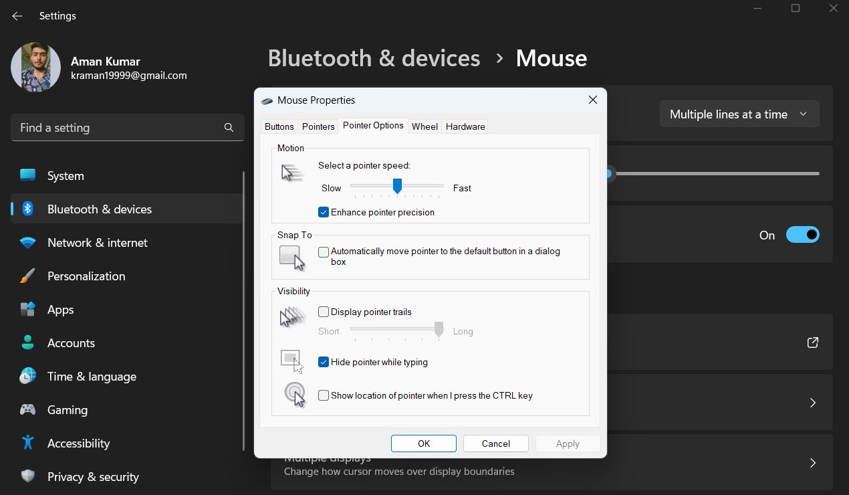Click the hide pointer while typing icon
Screen dimensions: 849x495
click(x=292, y=361)
